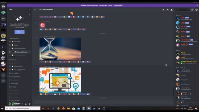The image size is (199, 112).
Task: Click the CTRL + K button
Action: [20, 32]
